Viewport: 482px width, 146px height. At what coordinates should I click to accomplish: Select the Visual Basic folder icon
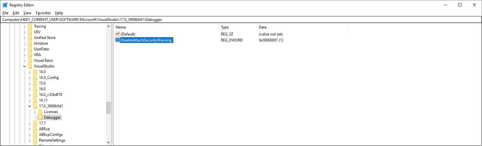30,60
